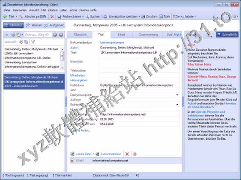Screen dimensions: 241x180
Task: Click the Autor input field with Dannenberg
Action: pyautogui.click(x=140, y=48)
